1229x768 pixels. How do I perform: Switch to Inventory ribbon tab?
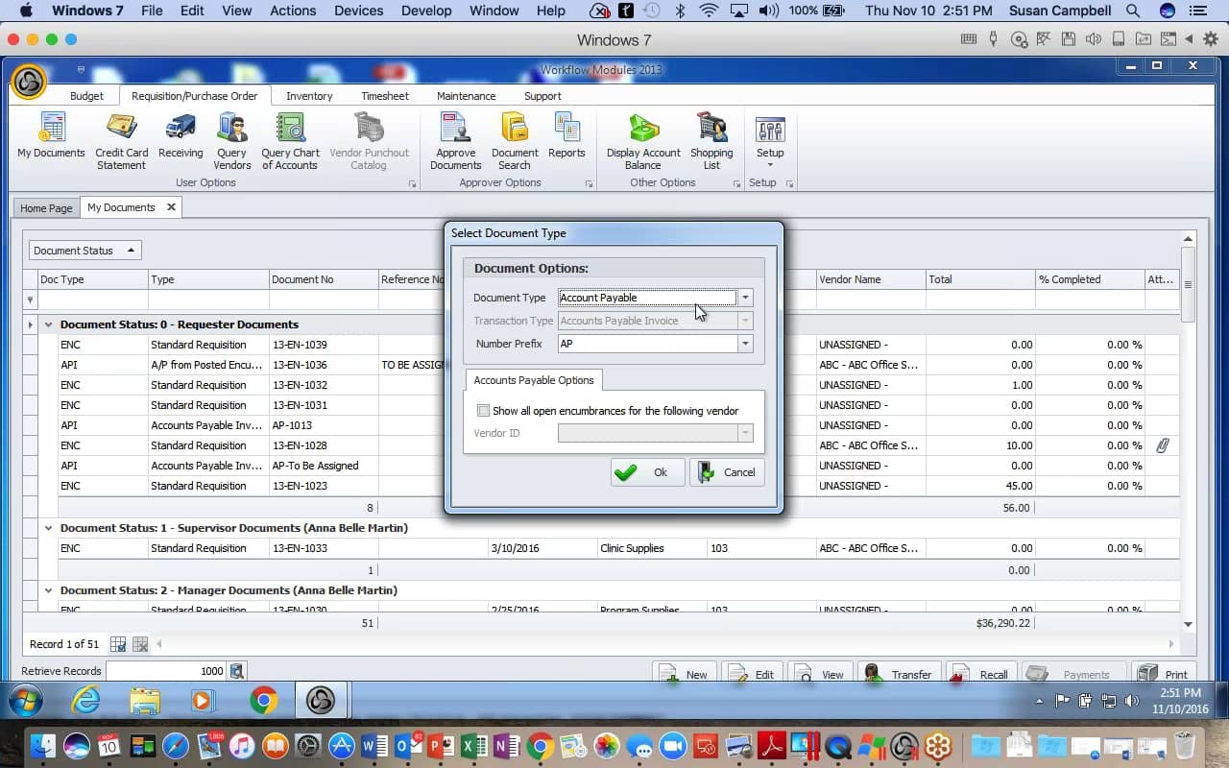click(309, 96)
